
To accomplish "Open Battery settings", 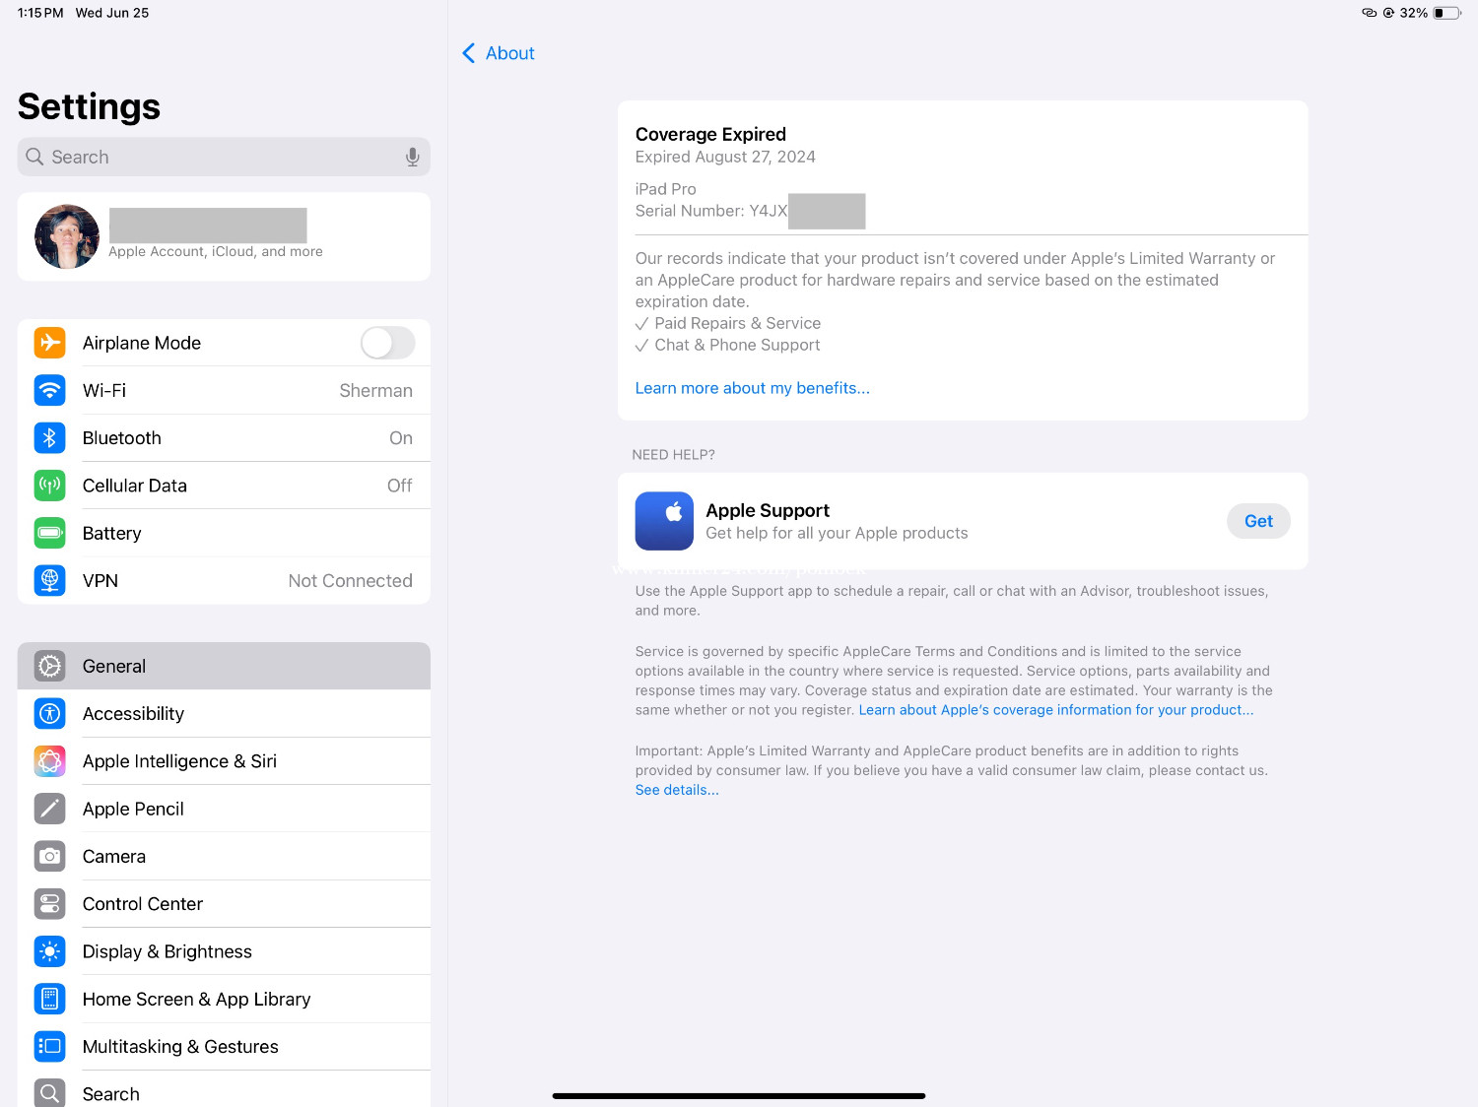I will coord(224,533).
